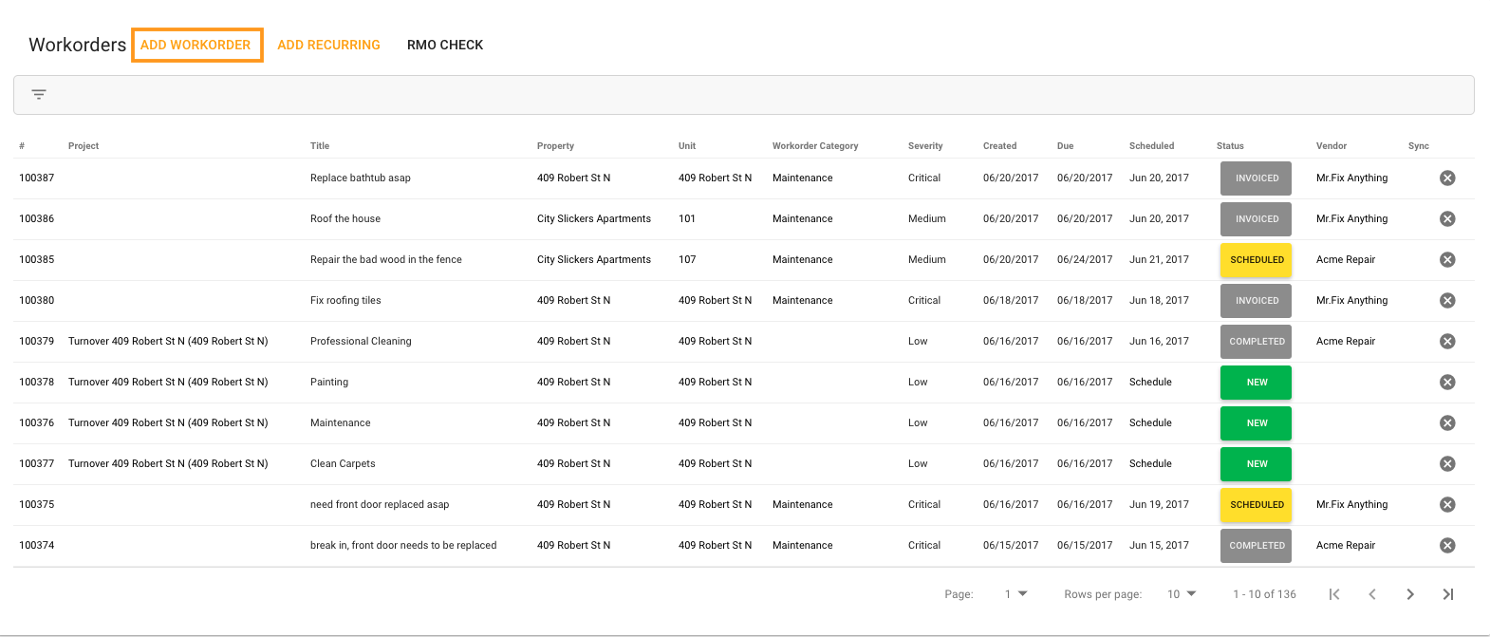Click sync icon for workorder 100380
This screenshot has width=1490, height=637.
pyautogui.click(x=1447, y=300)
